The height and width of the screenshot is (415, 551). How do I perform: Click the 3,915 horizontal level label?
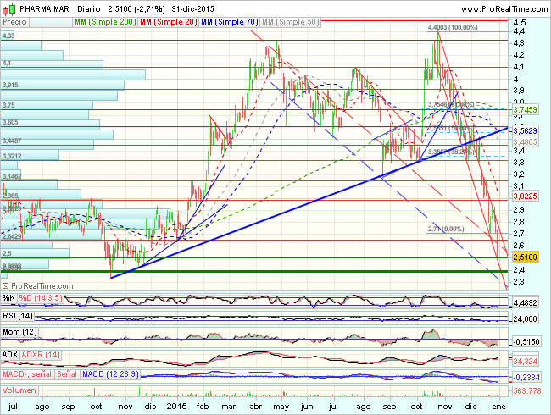10,85
